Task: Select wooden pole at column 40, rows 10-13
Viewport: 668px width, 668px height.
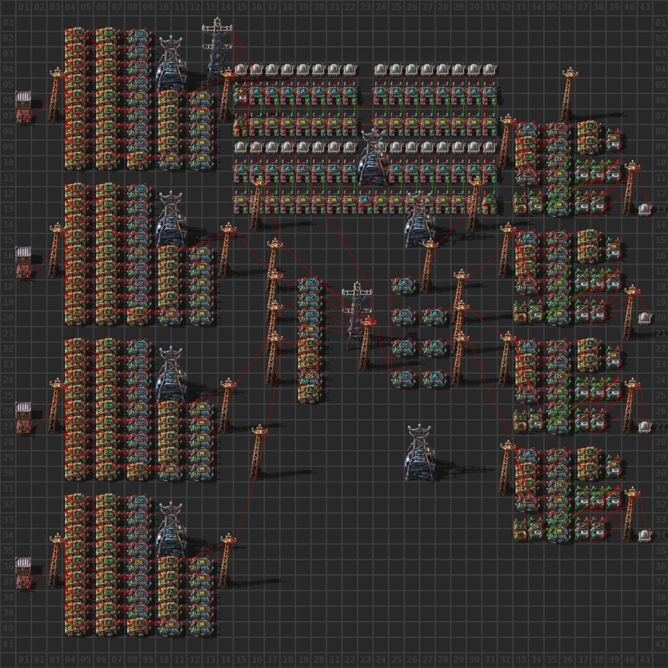Action: 630,187
